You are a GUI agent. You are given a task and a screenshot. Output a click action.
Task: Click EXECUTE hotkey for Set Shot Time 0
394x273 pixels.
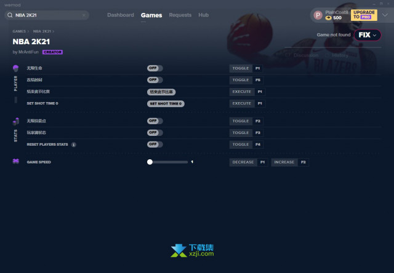point(247,103)
